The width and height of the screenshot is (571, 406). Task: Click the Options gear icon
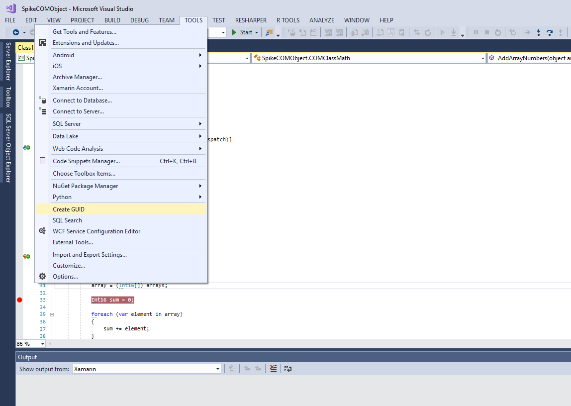click(x=42, y=276)
